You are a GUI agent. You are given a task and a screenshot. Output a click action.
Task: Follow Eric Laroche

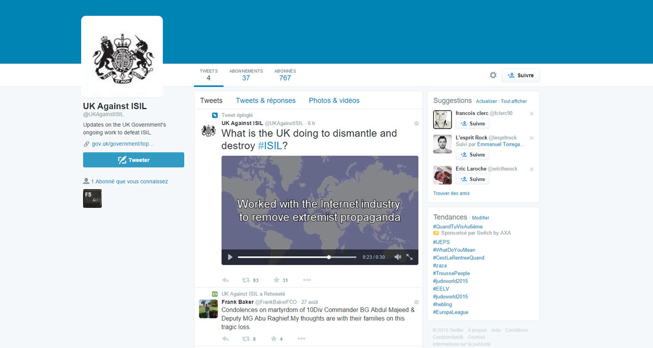click(x=472, y=179)
